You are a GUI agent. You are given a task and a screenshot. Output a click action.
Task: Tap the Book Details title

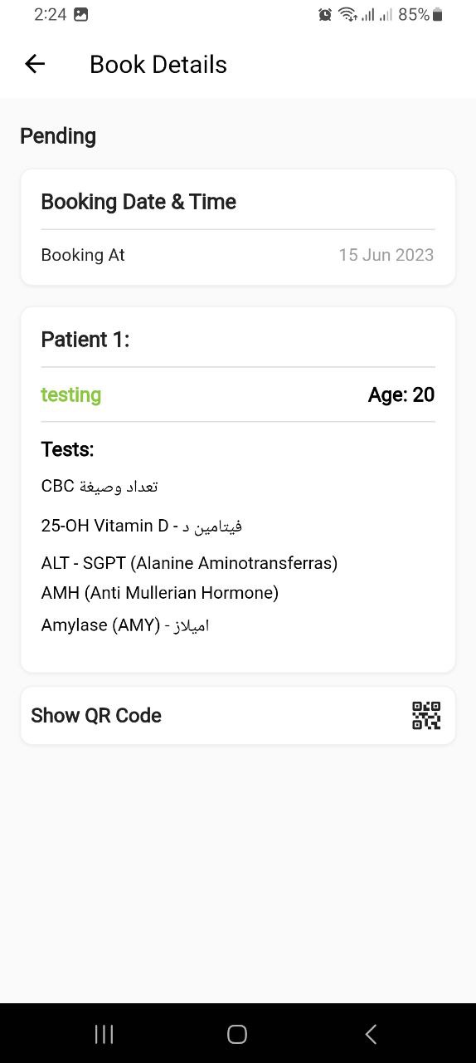(x=158, y=65)
